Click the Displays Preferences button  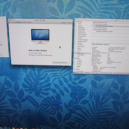61,63
